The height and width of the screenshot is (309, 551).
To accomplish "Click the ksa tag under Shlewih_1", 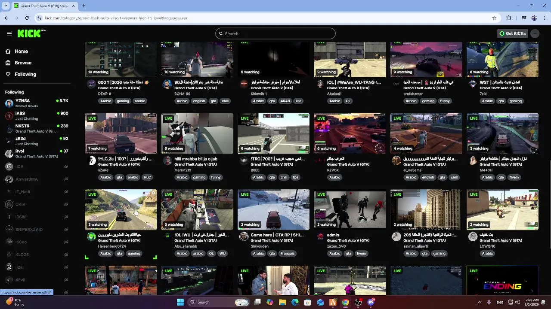I will point(298,101).
